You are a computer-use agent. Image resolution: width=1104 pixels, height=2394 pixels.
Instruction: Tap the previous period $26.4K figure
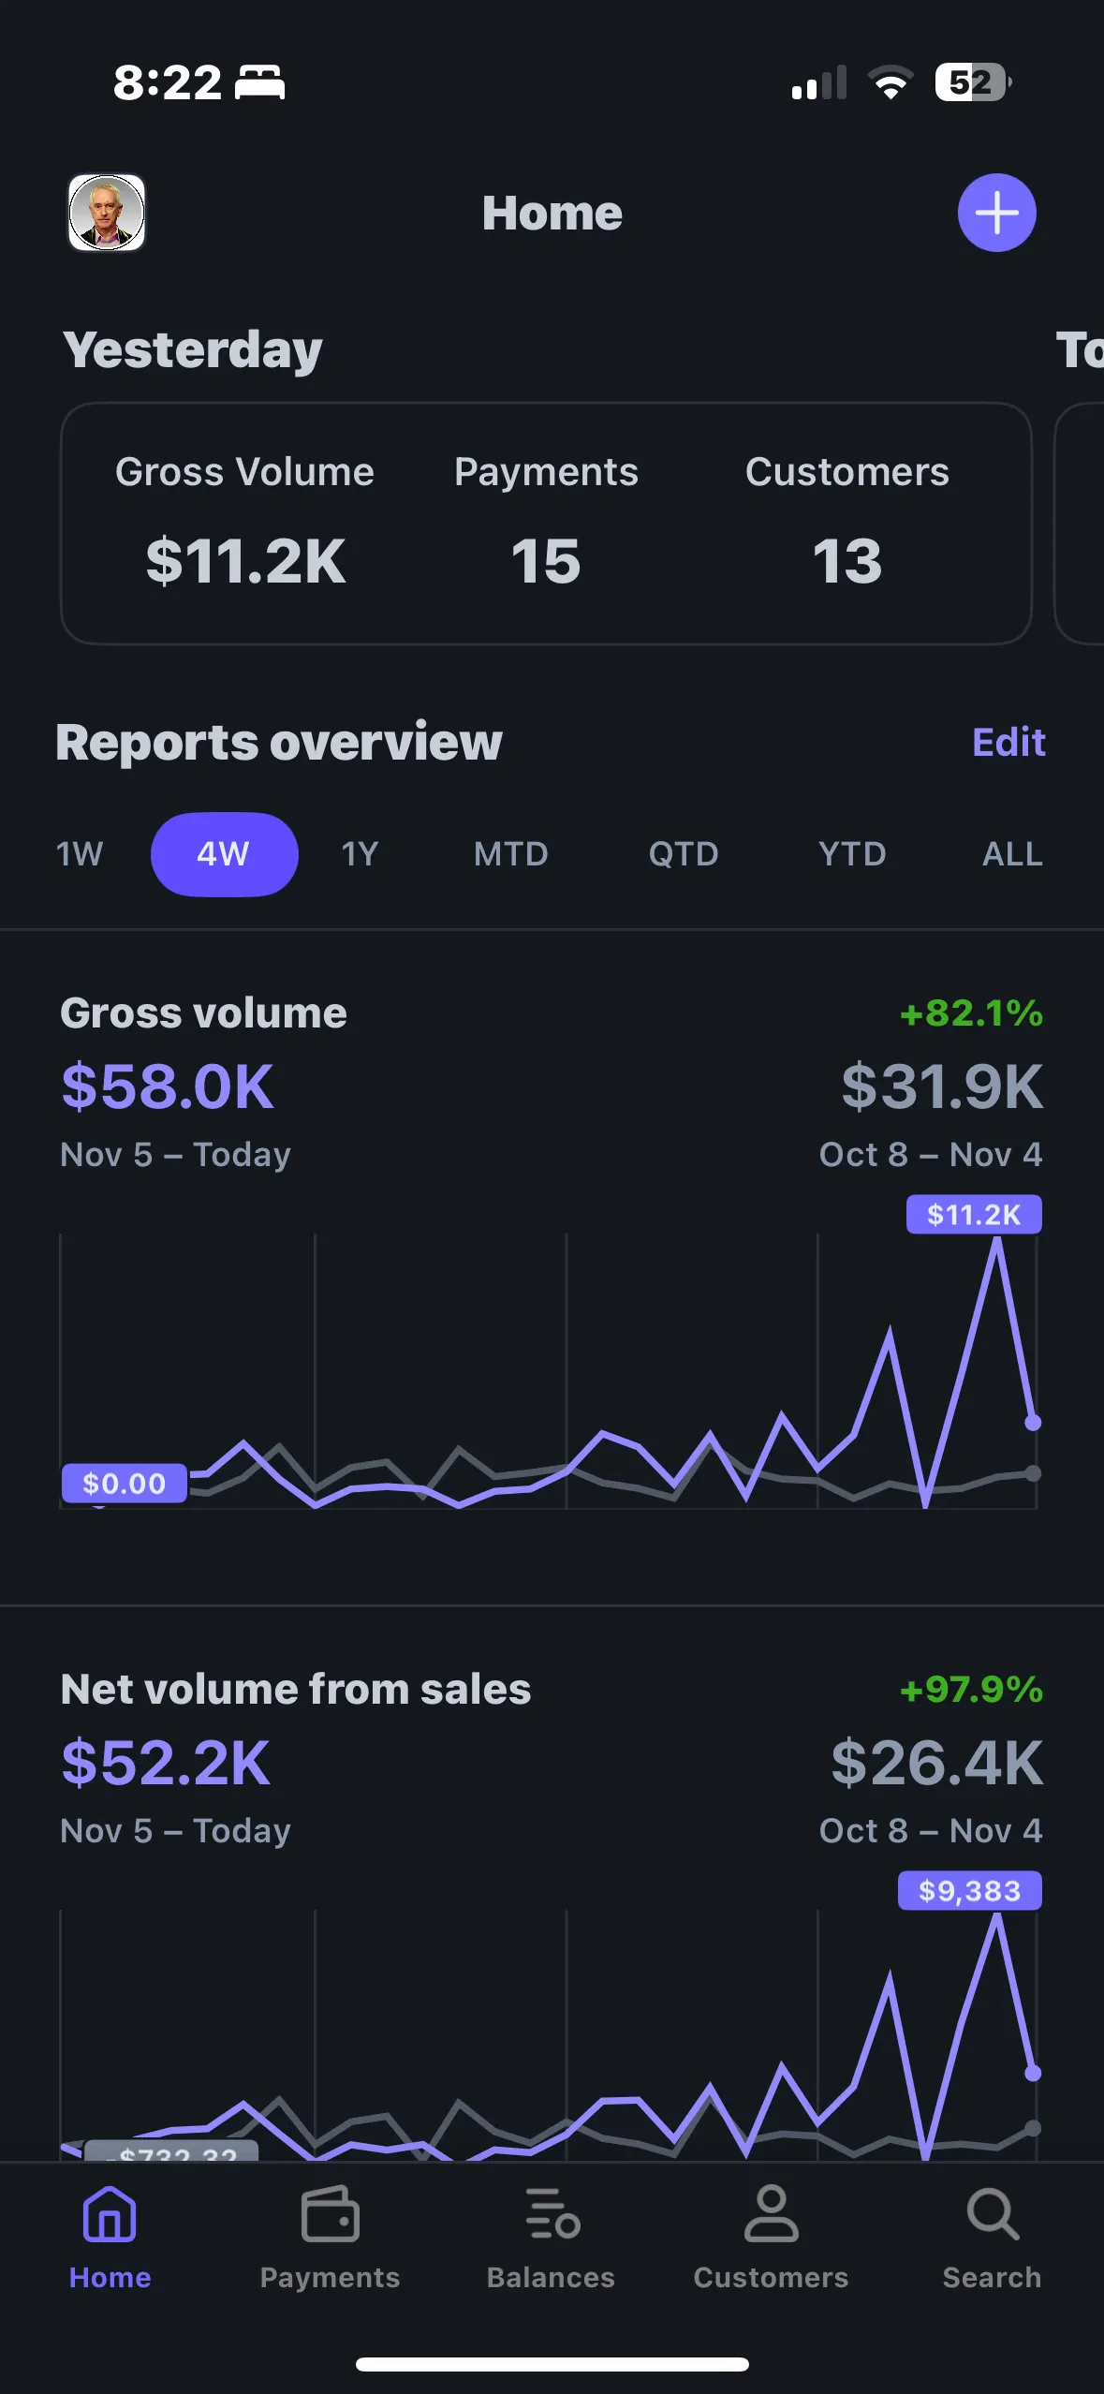pos(937,1763)
